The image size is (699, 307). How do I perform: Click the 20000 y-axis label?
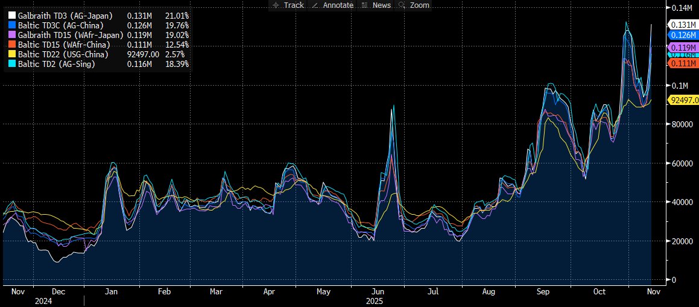pos(683,241)
